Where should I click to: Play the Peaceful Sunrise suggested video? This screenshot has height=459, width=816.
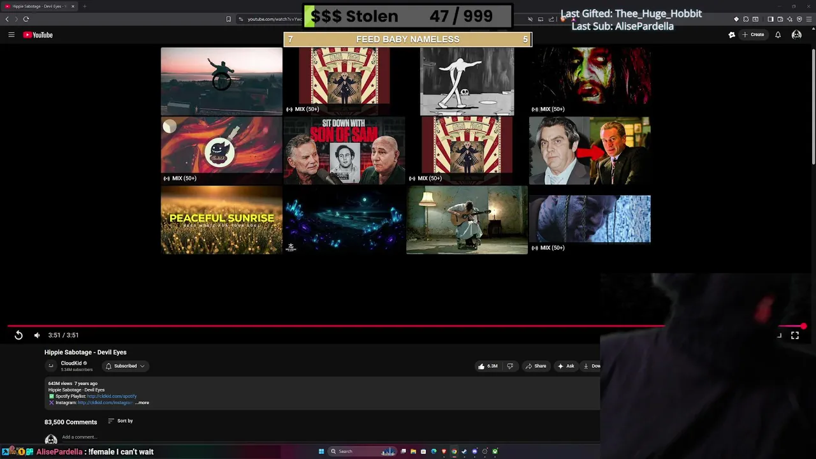click(221, 220)
